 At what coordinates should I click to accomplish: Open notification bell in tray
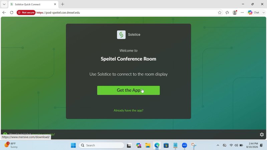point(261,145)
